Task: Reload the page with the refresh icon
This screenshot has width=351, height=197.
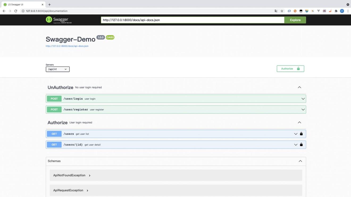Action: click(x=16, y=11)
